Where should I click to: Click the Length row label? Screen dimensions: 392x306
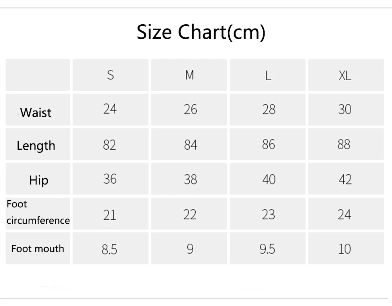[36, 146]
